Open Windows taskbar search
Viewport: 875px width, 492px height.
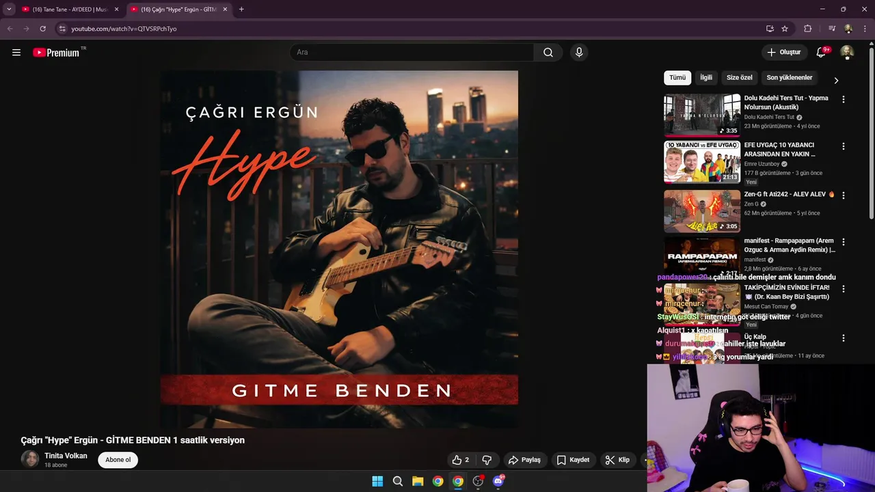coord(398,481)
